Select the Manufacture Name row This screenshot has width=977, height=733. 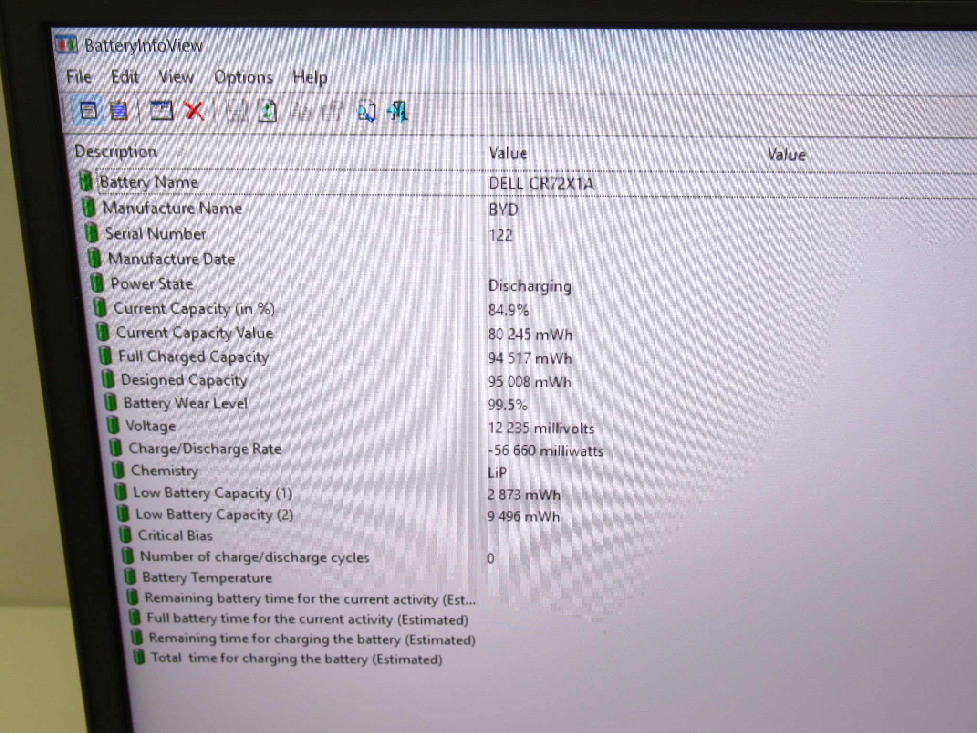tap(529, 209)
